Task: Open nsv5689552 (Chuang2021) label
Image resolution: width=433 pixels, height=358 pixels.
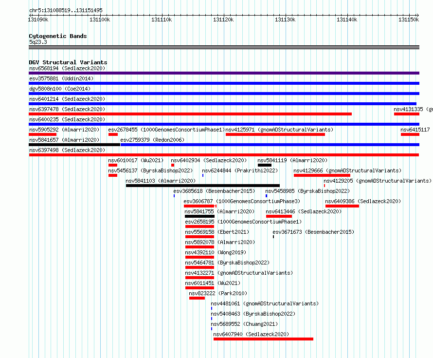Action: pos(244,324)
